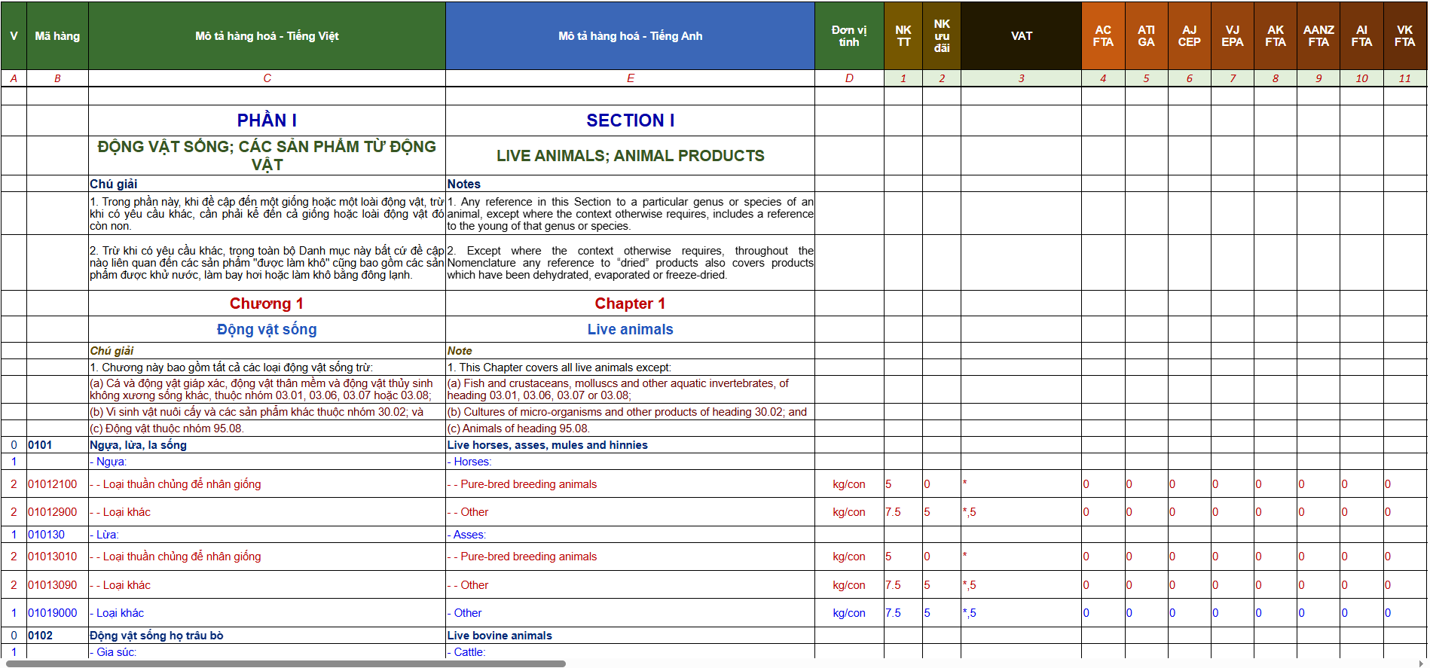
Task: Select the 'Chapter 1' title cell
Action: click(630, 303)
